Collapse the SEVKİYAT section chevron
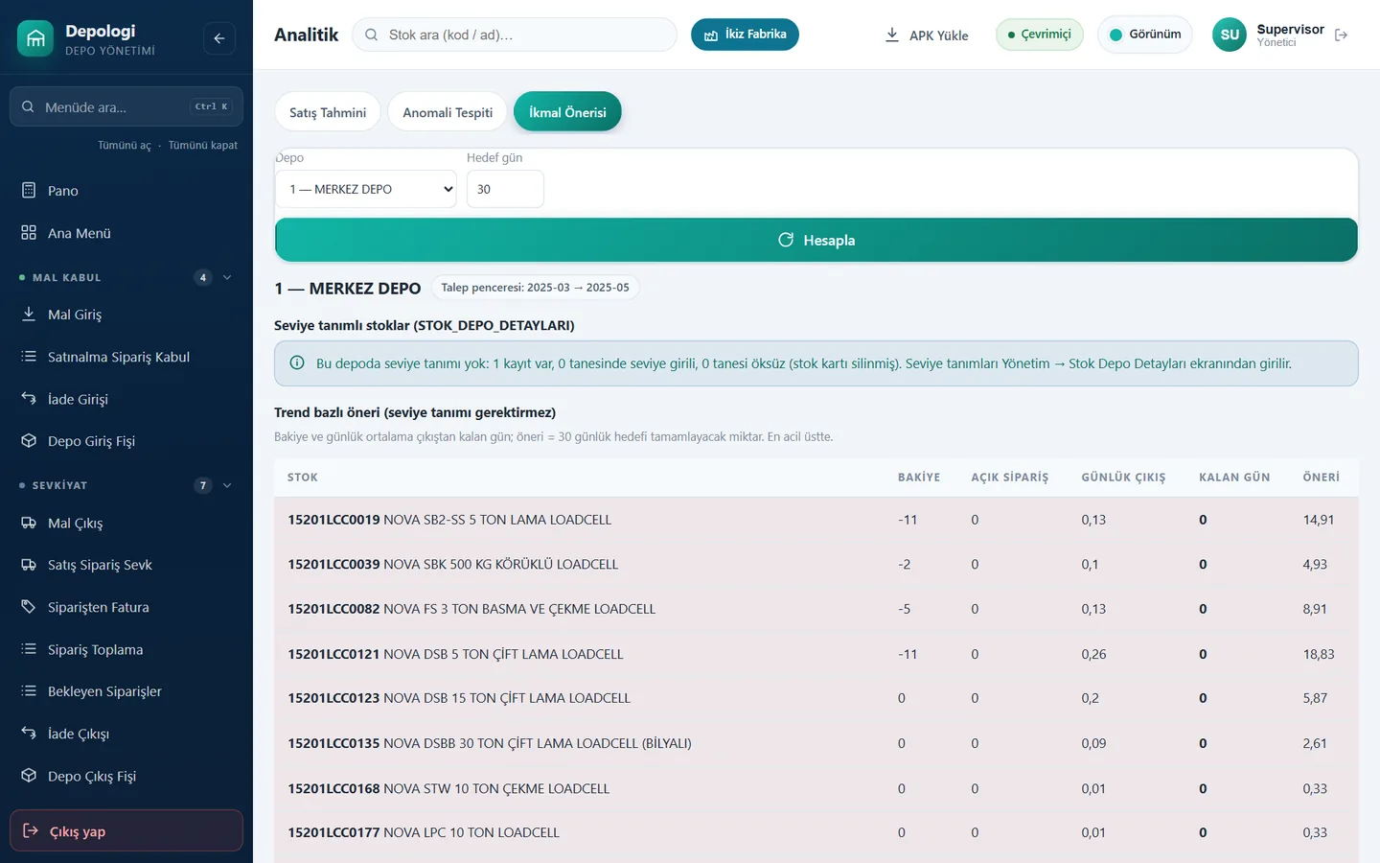This screenshot has height=863, width=1380. click(227, 485)
